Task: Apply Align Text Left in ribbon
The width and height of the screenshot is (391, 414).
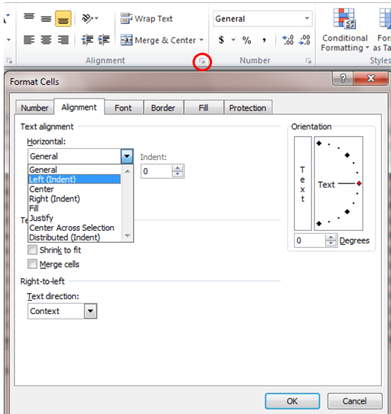Action: 29,40
